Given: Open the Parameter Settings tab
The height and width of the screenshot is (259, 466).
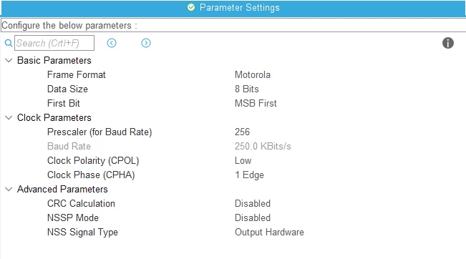Looking at the screenshot, I should pos(233,8).
